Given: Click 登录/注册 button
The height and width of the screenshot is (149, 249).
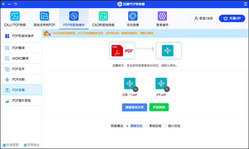Looking at the screenshot, I should click(203, 18).
